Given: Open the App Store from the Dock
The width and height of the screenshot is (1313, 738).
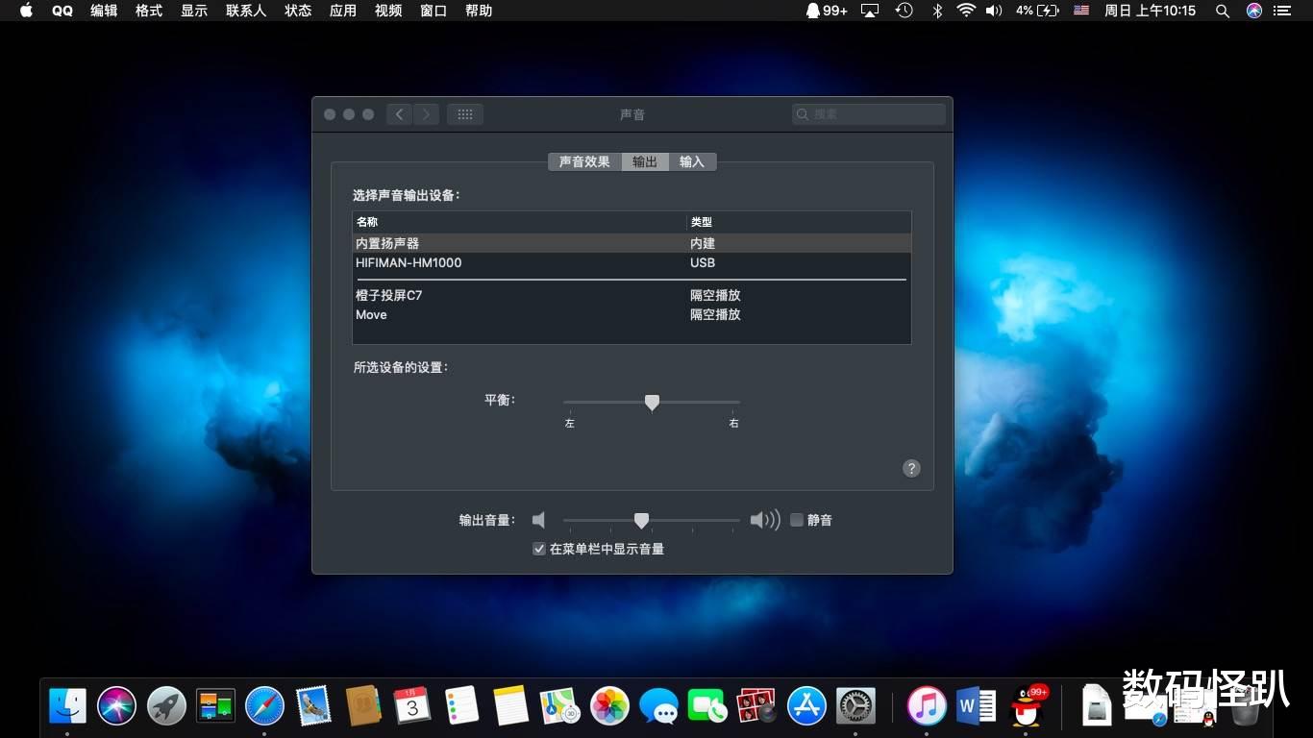Looking at the screenshot, I should (x=805, y=705).
